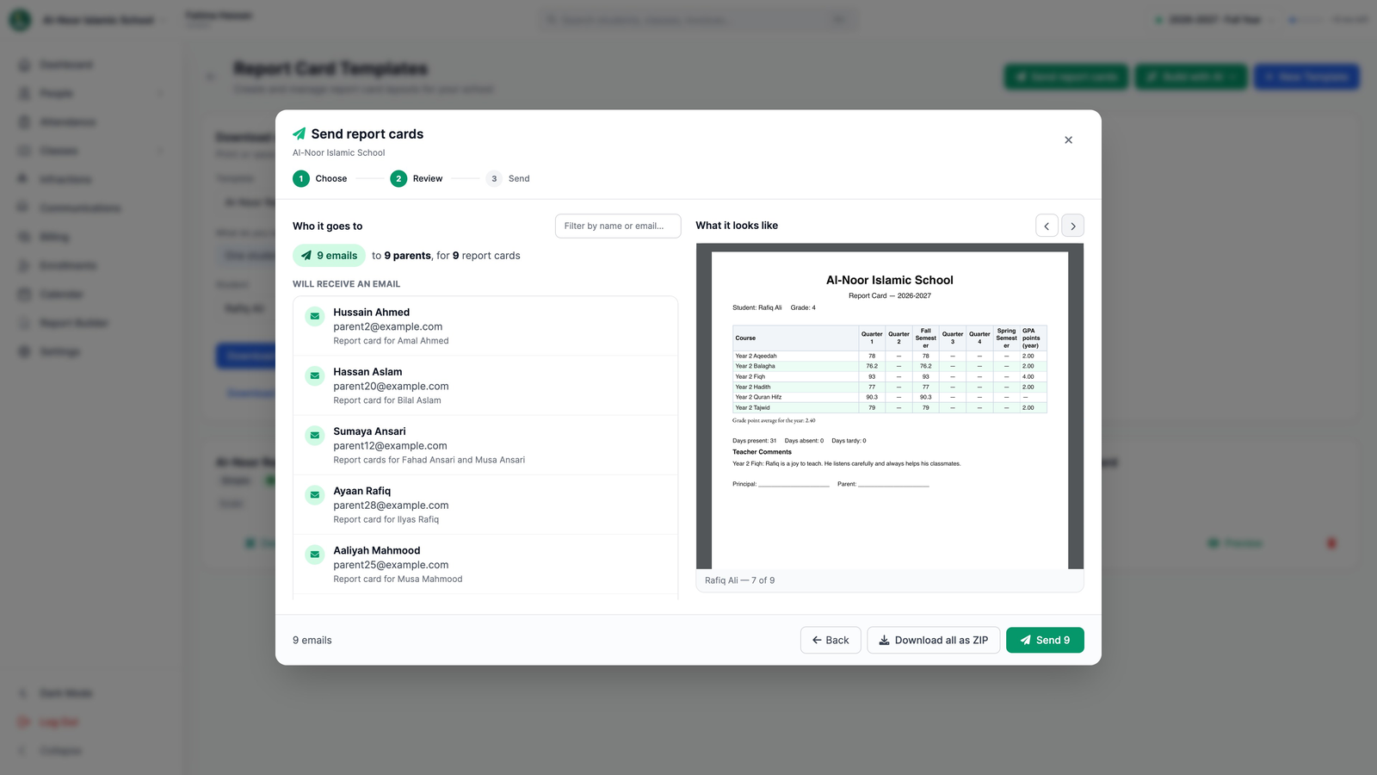Close the Send report cards dialog
1377x775 pixels.
(1068, 140)
